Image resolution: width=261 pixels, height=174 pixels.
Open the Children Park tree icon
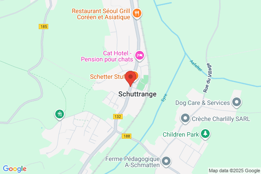pyautogui.click(x=205, y=134)
